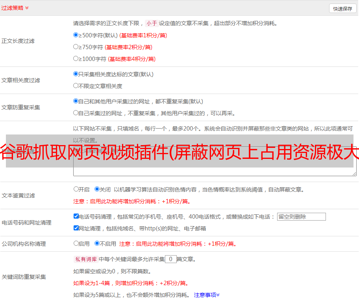
Task: Collapse the 过滤策略 section header
Action: pyautogui.click(x=15, y=8)
